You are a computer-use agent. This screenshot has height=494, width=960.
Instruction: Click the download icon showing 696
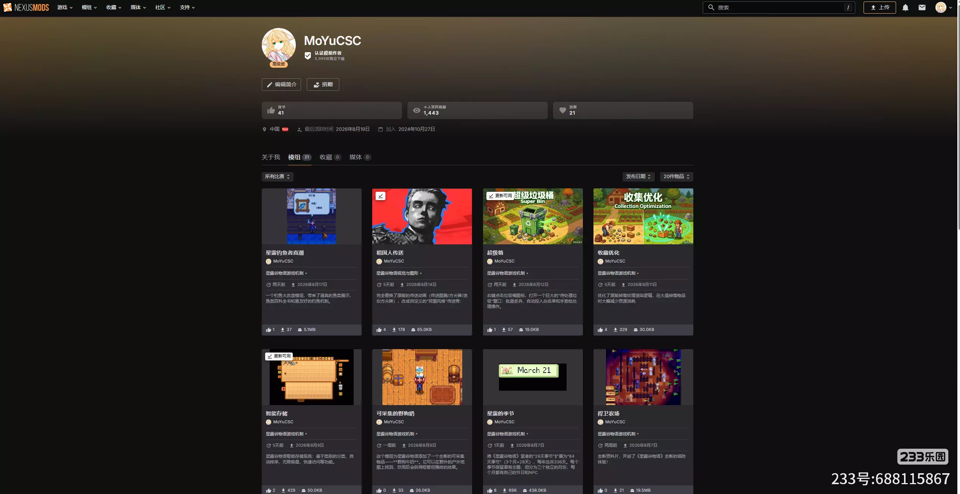tap(505, 491)
